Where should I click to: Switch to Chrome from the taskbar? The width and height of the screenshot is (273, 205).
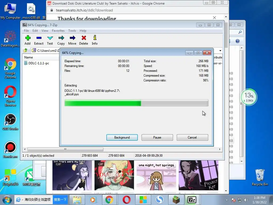click(109, 200)
